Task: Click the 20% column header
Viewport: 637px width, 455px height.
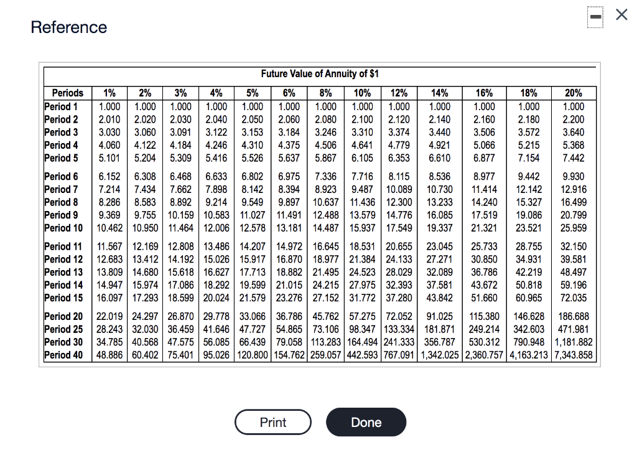Action: (574, 93)
